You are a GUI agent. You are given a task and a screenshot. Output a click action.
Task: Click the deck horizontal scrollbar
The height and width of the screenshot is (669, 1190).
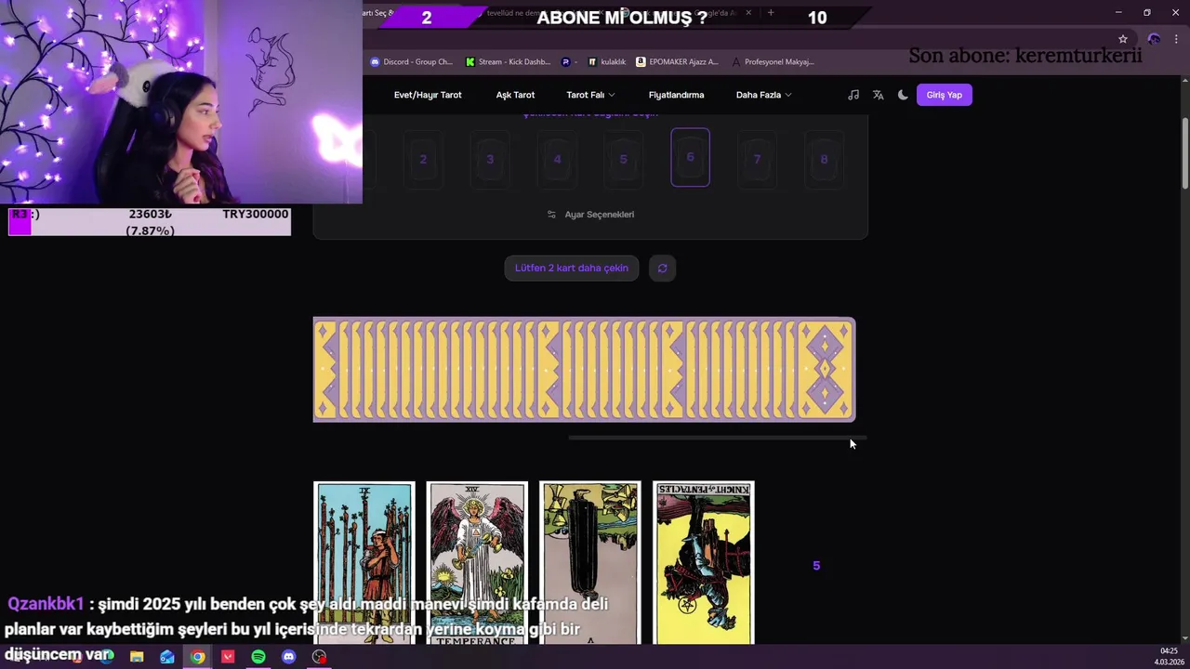coord(717,437)
